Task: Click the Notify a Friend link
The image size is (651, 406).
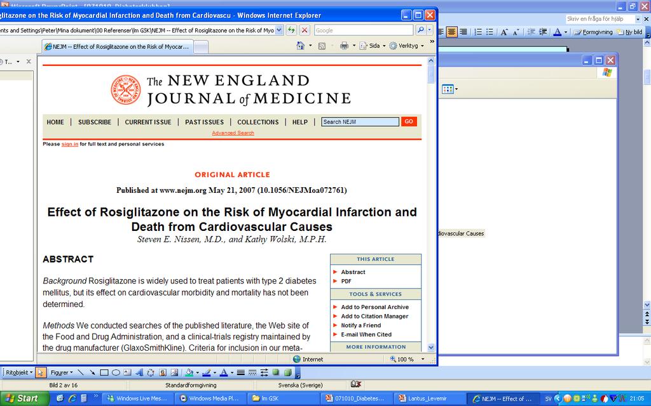Action: click(x=361, y=325)
